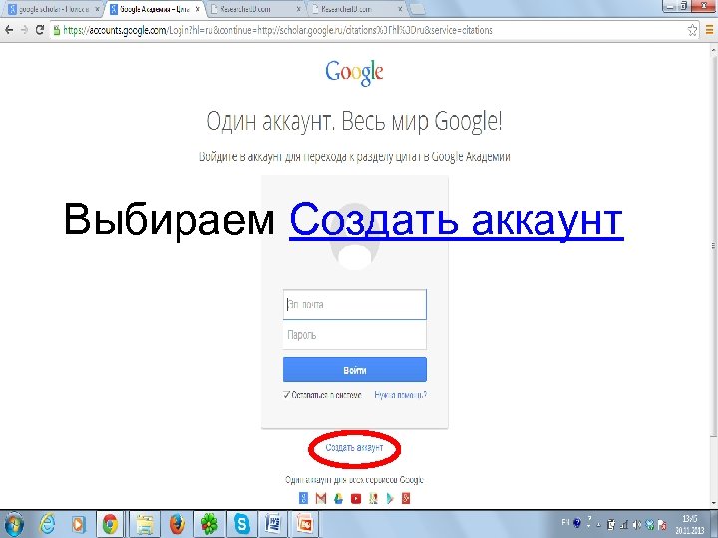Open the Google Drive service icon

tap(338, 498)
